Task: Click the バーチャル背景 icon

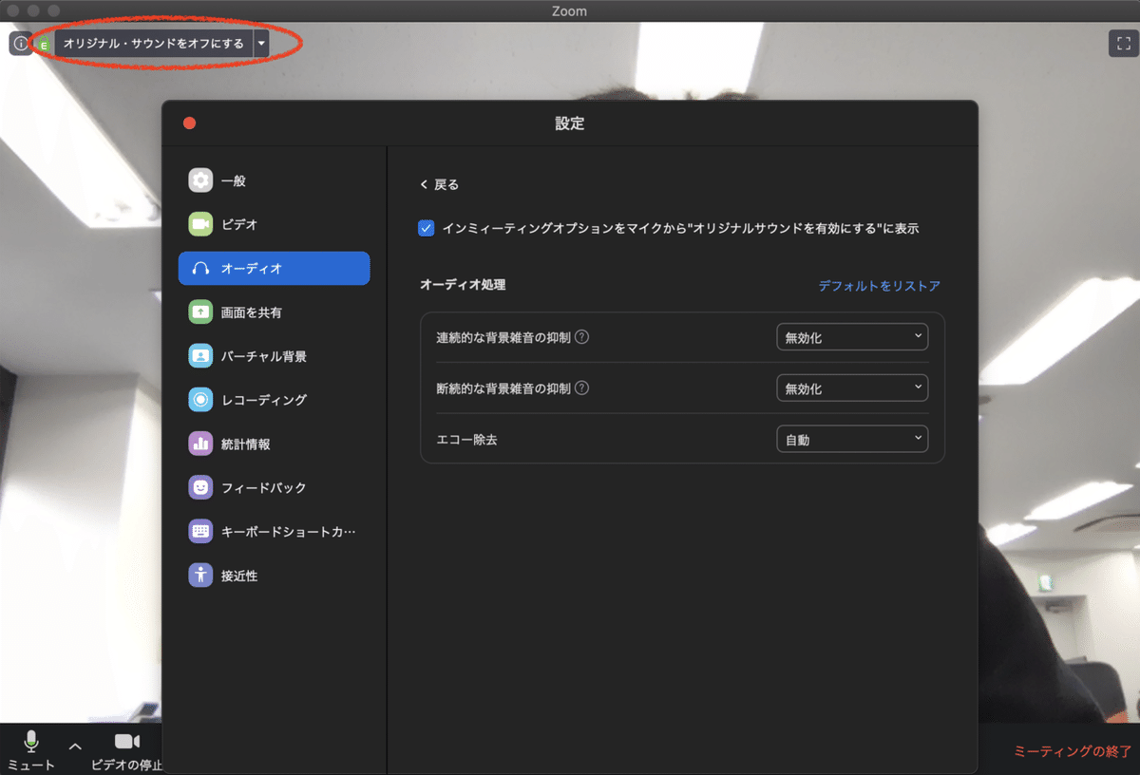Action: click(200, 356)
